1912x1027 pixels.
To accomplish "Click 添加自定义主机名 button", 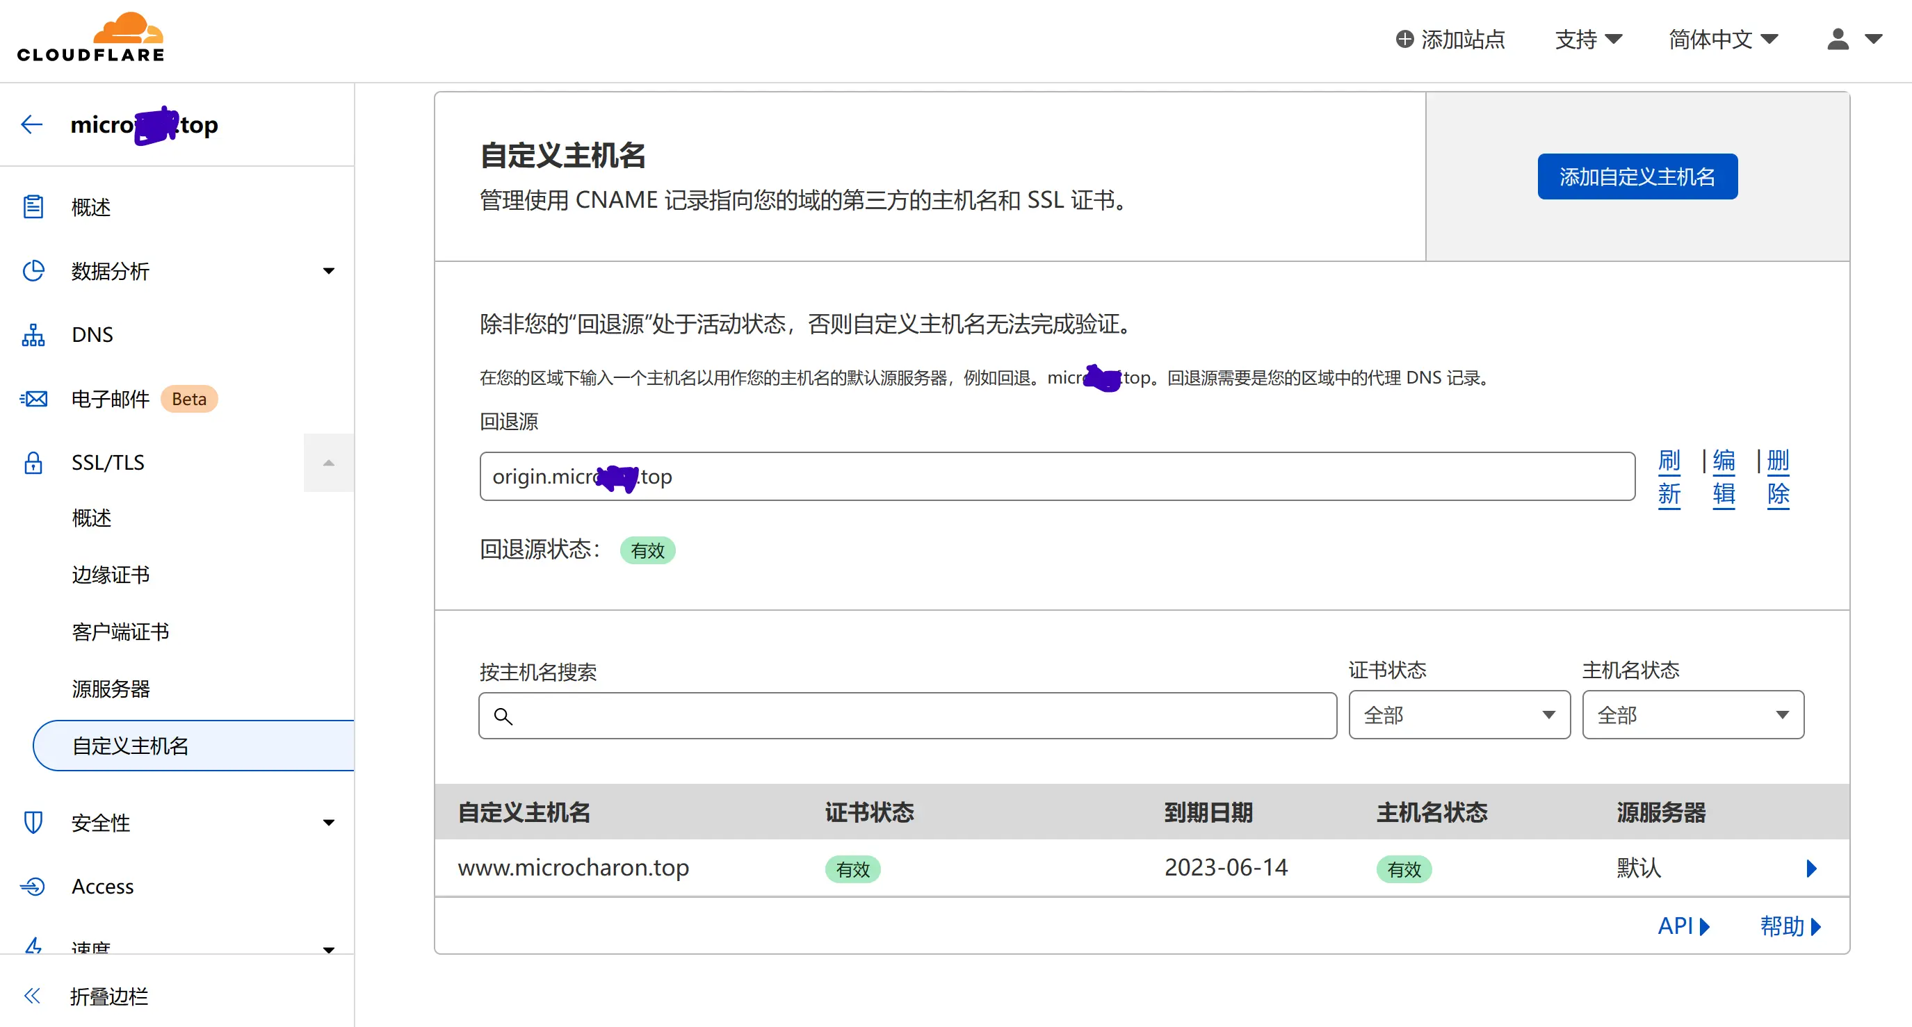I will (x=1639, y=176).
